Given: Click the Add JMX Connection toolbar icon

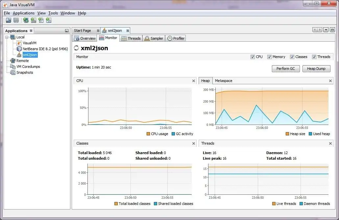Looking at the screenshot, I should pyautogui.click(x=34, y=20).
